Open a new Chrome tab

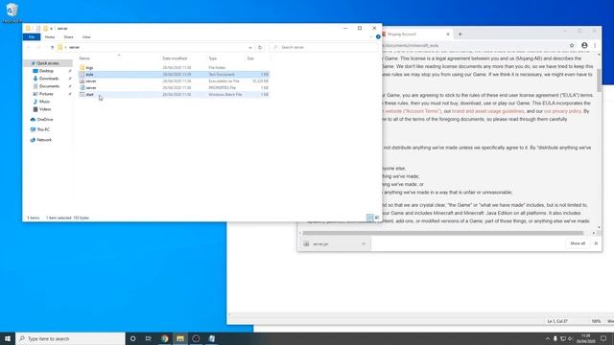coord(460,34)
